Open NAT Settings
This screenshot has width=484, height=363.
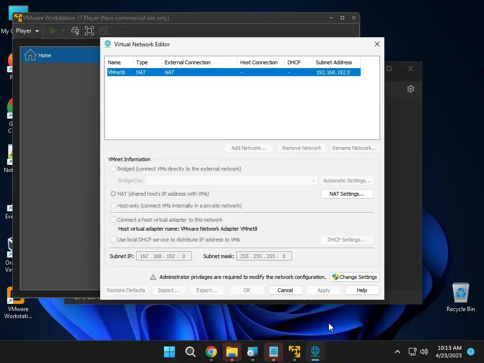coord(347,194)
